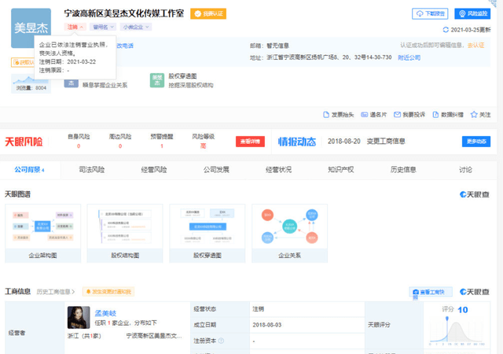Expand the 注销 status tag dropdown
The image size is (503, 354).
(x=75, y=28)
